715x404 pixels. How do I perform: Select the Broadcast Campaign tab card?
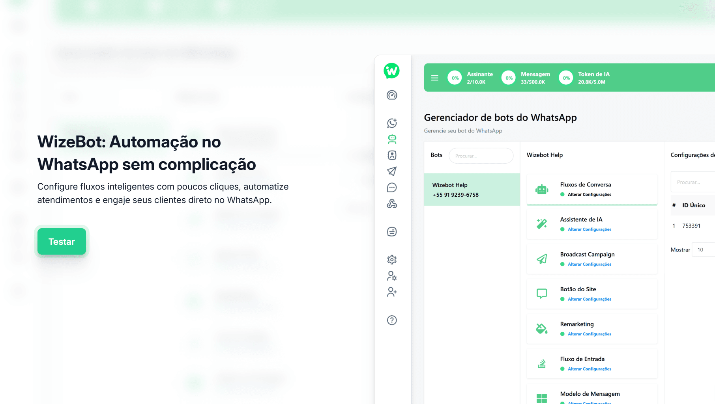(x=592, y=259)
